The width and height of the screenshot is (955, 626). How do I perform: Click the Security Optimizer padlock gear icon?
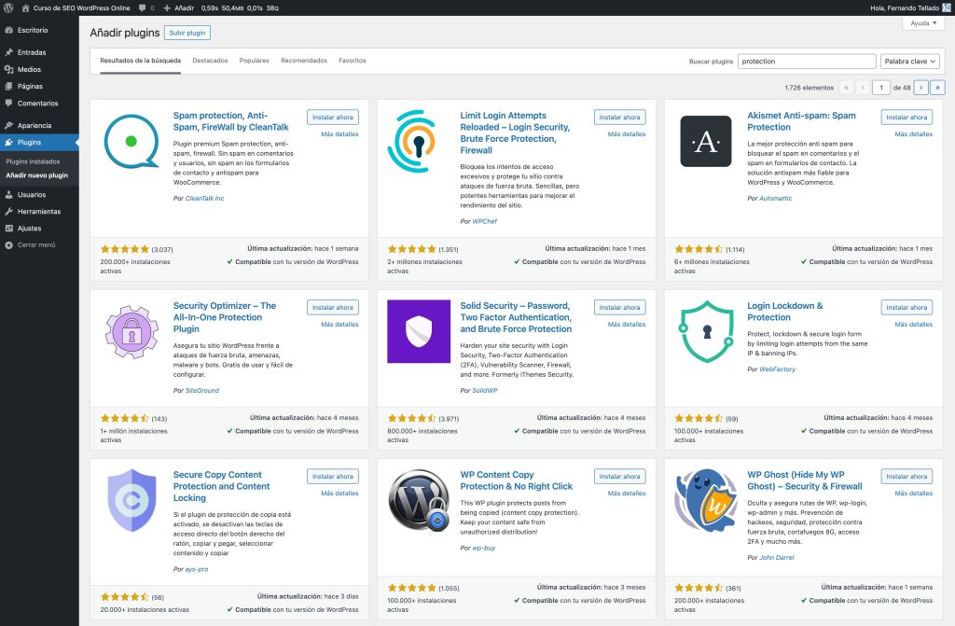coord(131,332)
